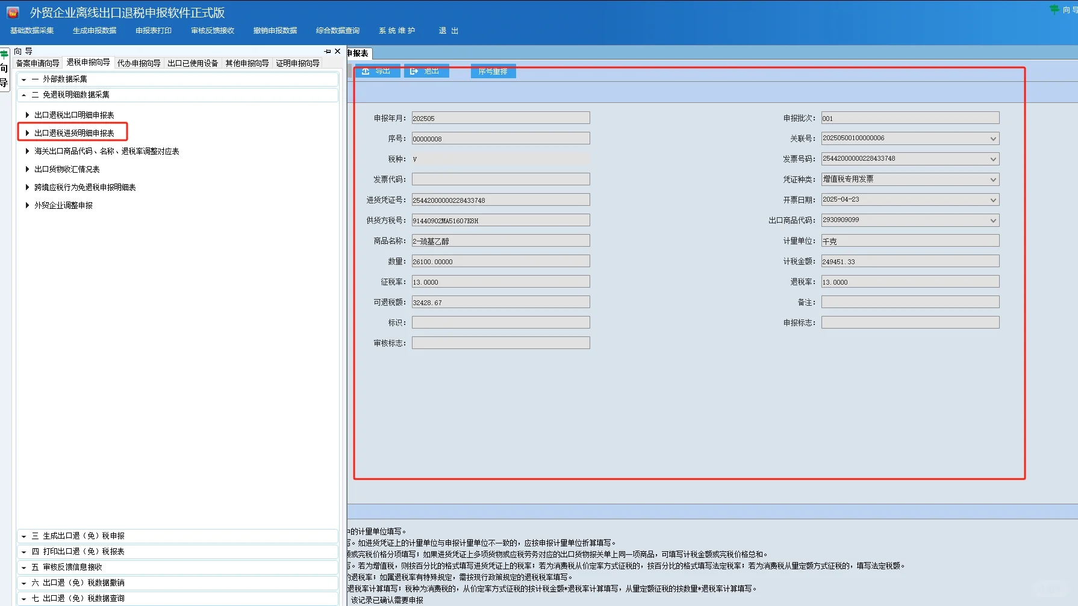Click the 进货凭证号 field
This screenshot has width=1078, height=606.
(501, 200)
